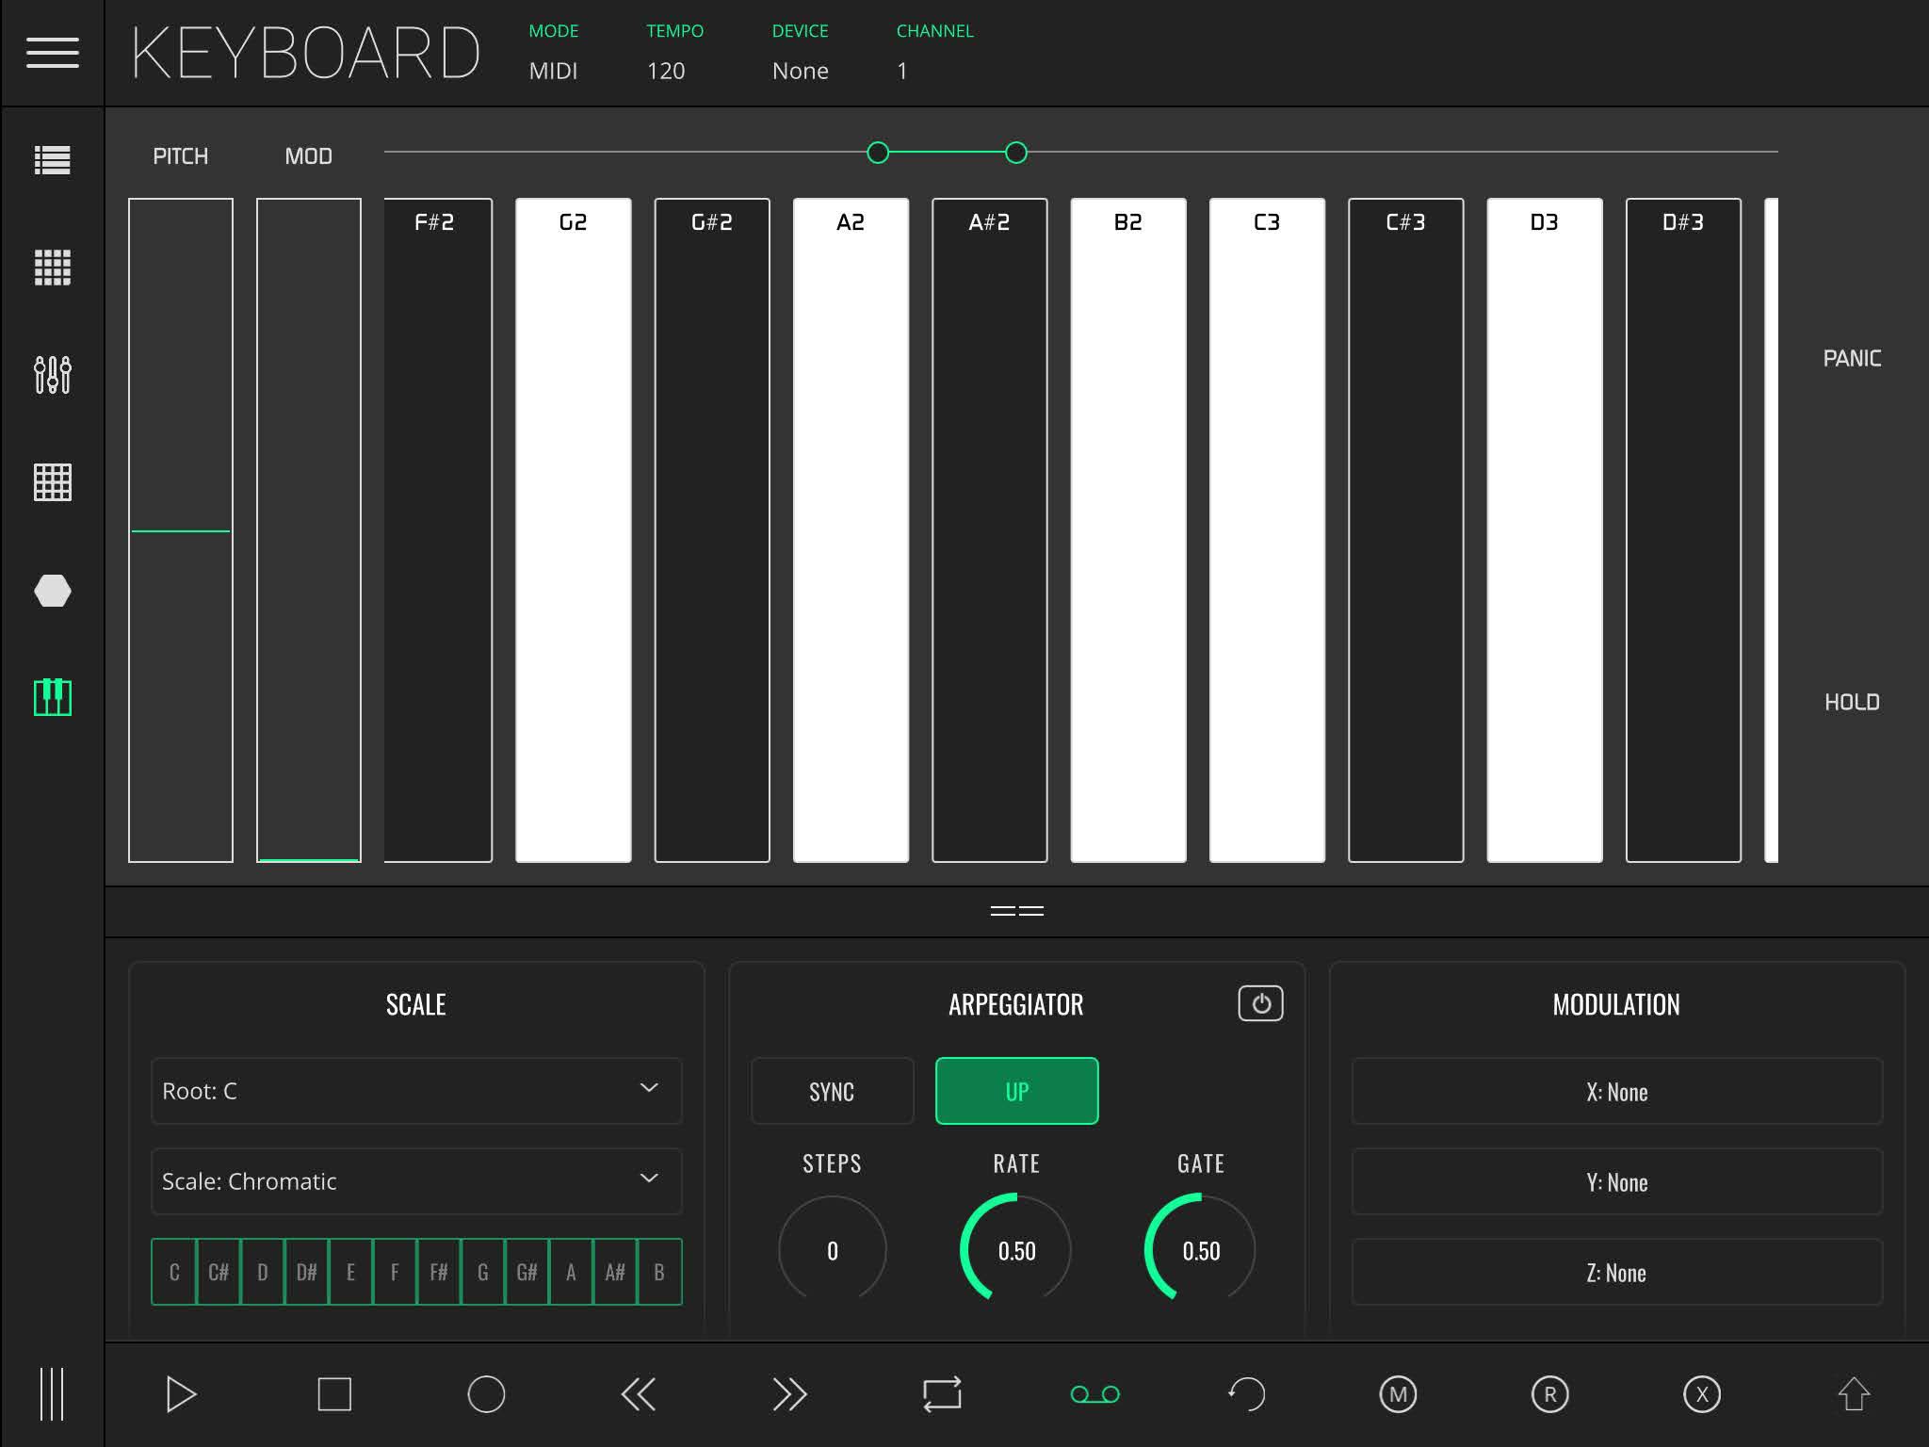Play the A#2 key
Image resolution: width=1929 pixels, height=1447 pixels.
[x=989, y=530]
